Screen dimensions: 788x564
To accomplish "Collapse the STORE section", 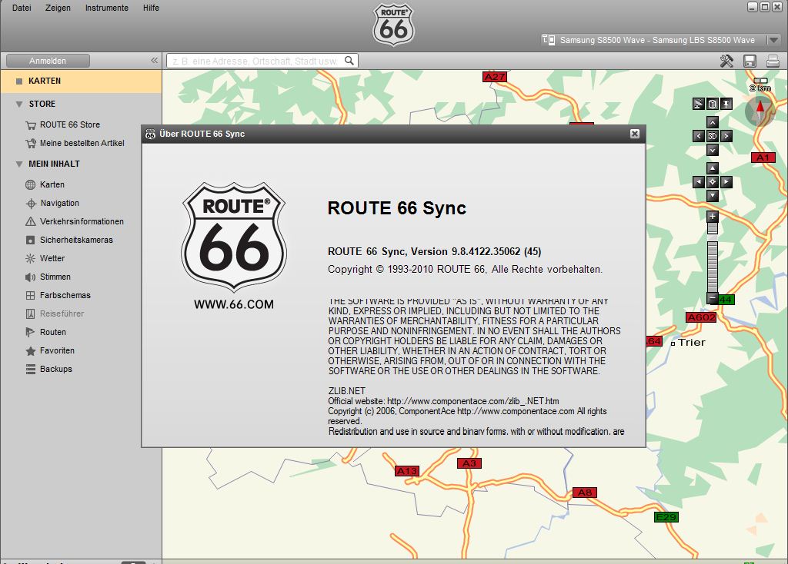I will point(19,105).
